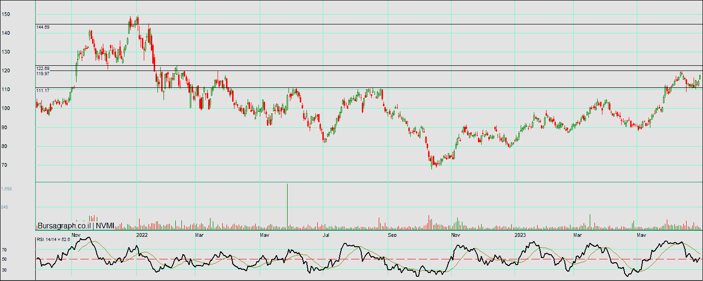Click the 150 price axis label
This screenshot has height=281, width=703.
pos(6,14)
